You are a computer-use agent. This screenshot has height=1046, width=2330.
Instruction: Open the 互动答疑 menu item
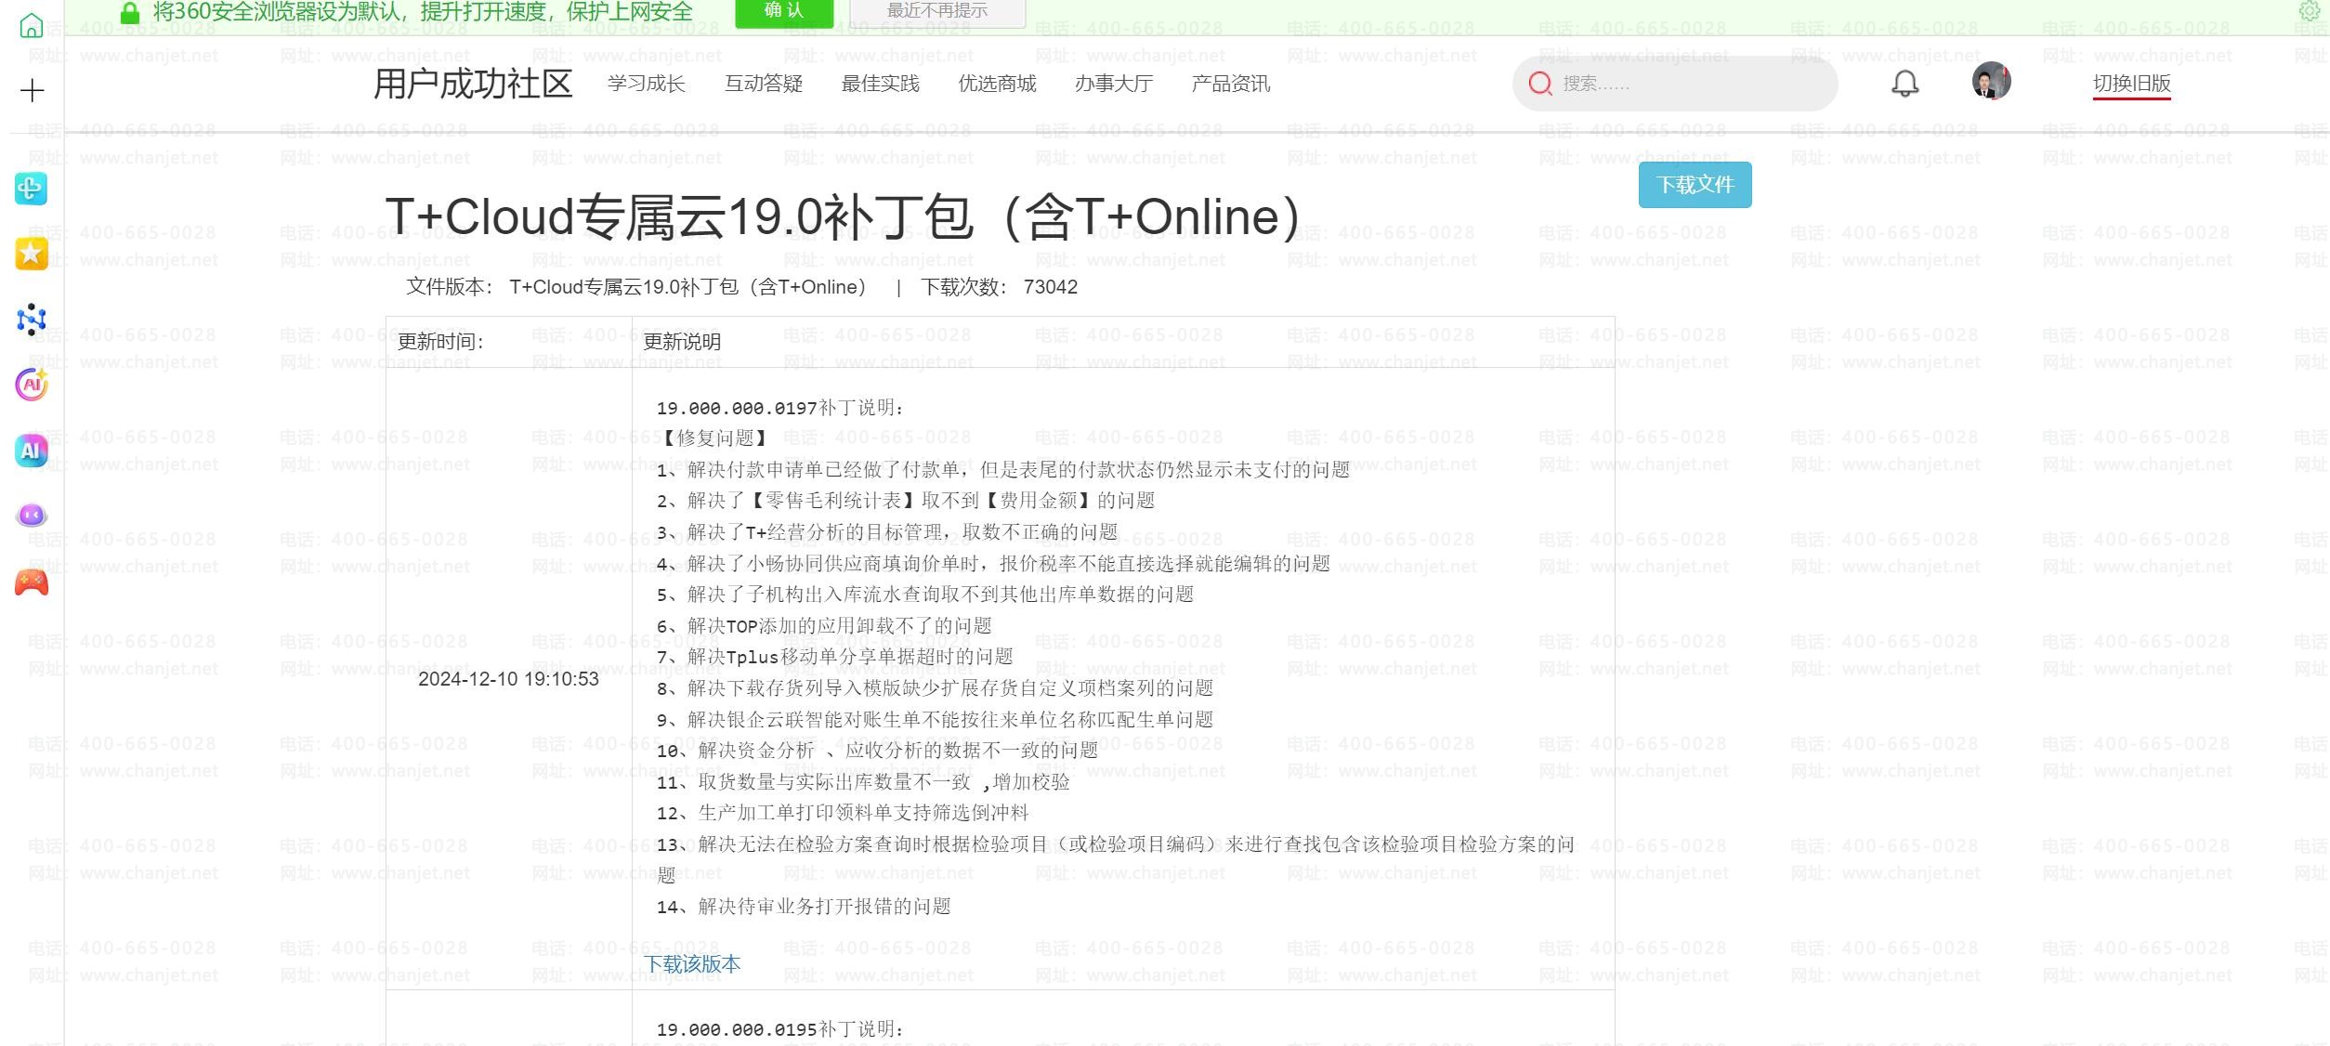(x=764, y=84)
